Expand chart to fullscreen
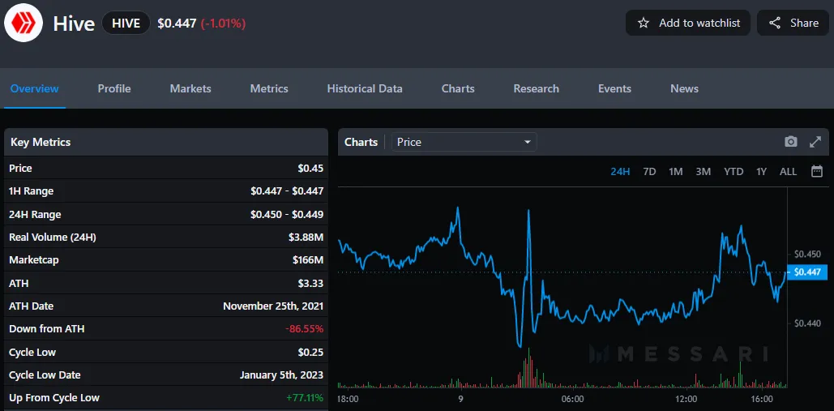Image resolution: width=834 pixels, height=411 pixels. (815, 142)
